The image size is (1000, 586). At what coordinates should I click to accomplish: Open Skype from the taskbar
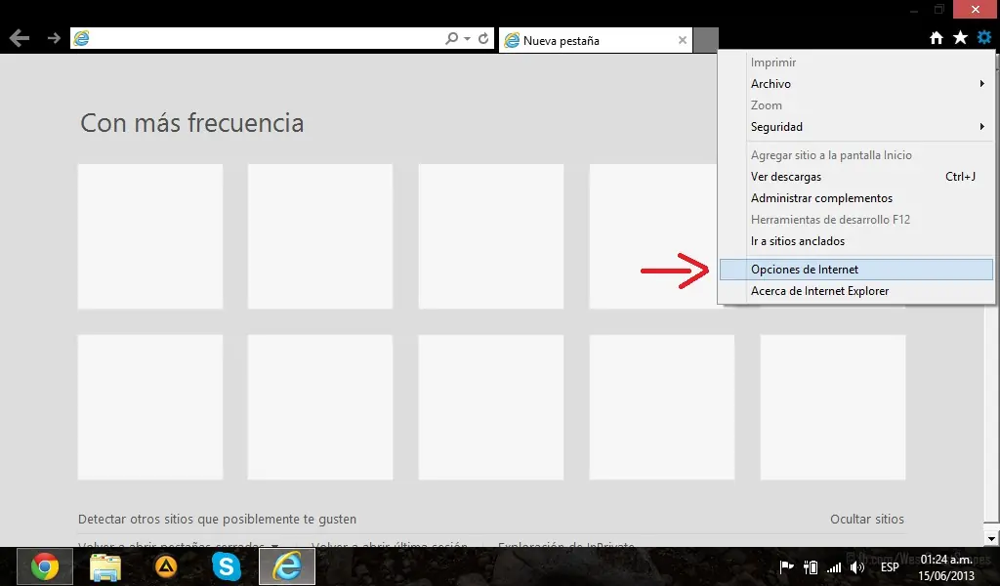[x=227, y=566]
